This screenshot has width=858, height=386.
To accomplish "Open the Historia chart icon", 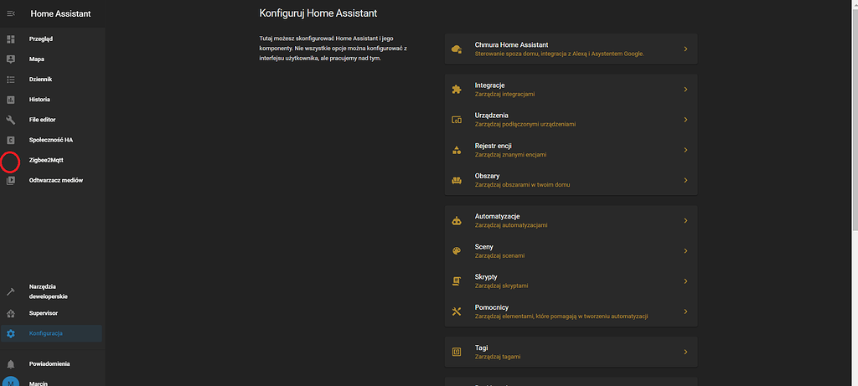I will click(x=11, y=100).
